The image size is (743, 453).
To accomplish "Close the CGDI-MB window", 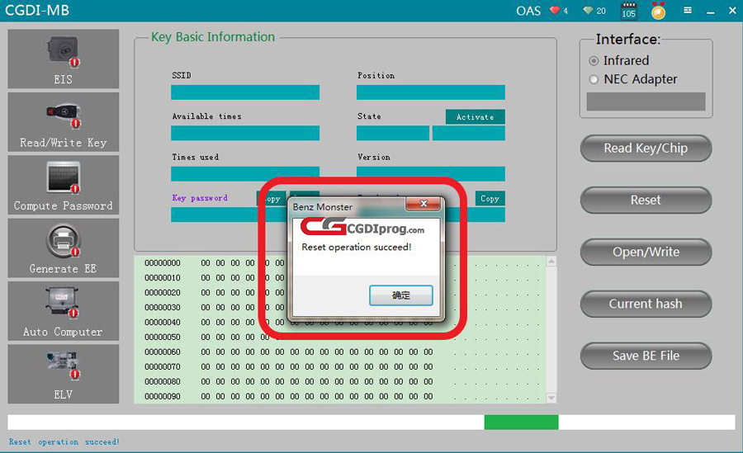I will [732, 11].
